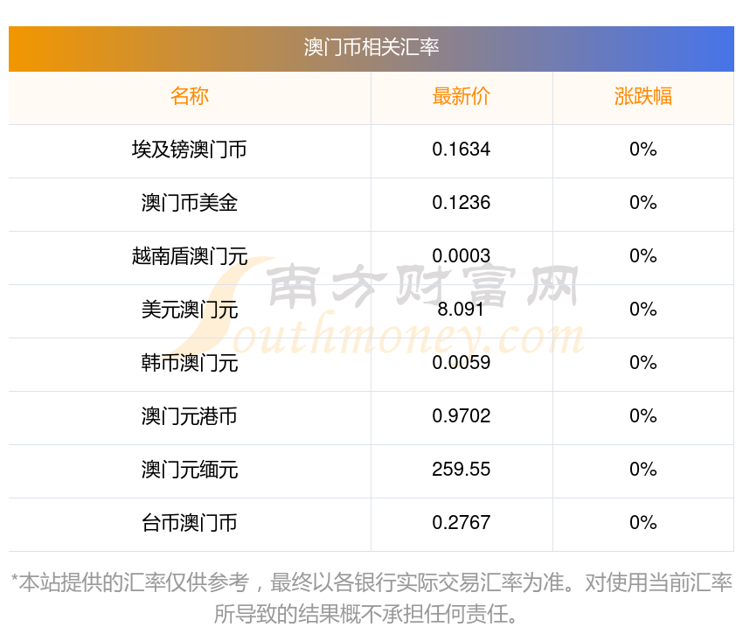Image resolution: width=743 pixels, height=641 pixels.
Task: Click the 0.2767 latest price value
Action: tap(461, 523)
